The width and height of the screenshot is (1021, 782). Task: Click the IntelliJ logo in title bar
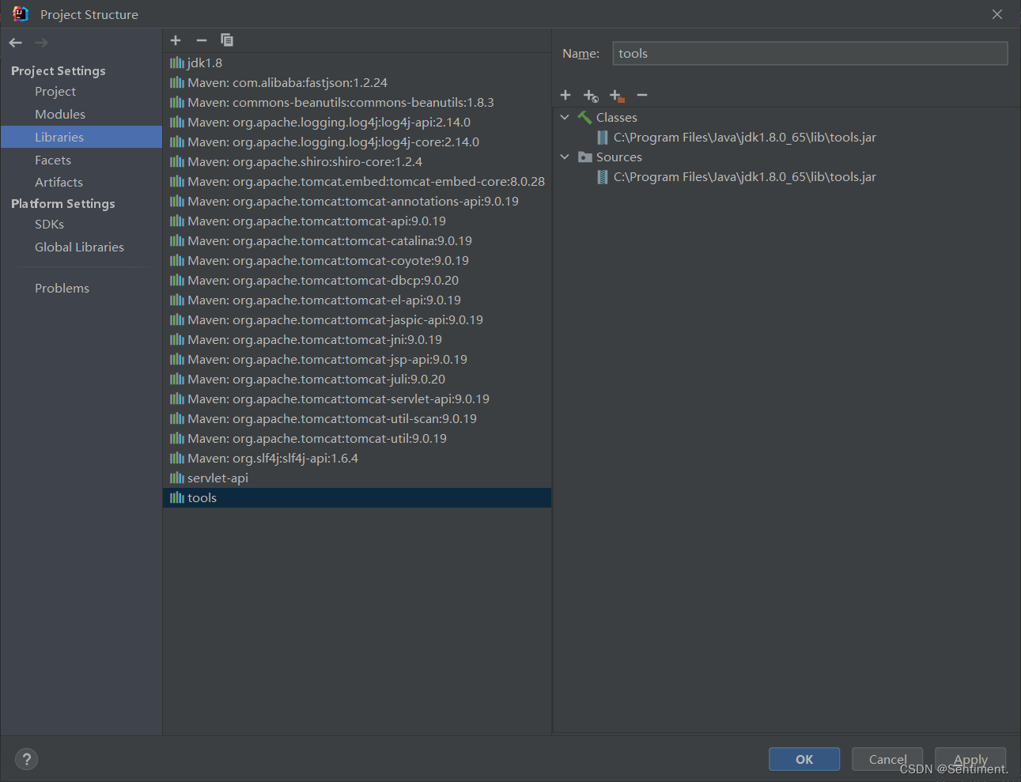tap(20, 14)
